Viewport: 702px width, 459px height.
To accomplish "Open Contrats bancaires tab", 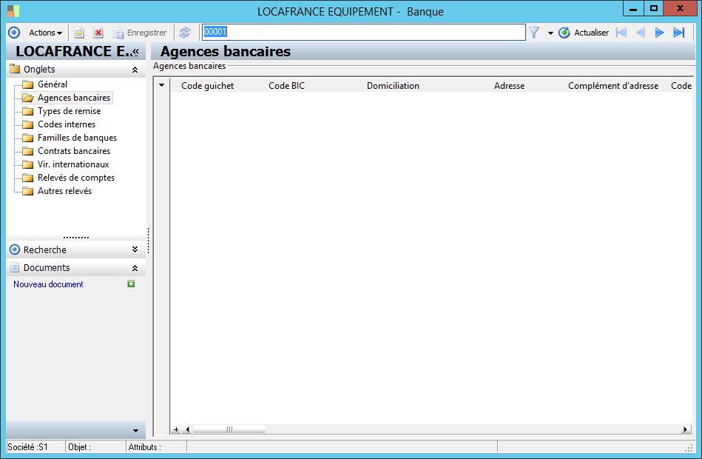I will 74,151.
